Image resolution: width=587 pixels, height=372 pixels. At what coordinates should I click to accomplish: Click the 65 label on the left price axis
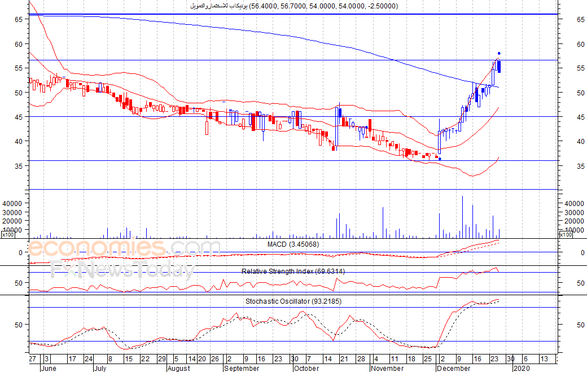(19, 19)
